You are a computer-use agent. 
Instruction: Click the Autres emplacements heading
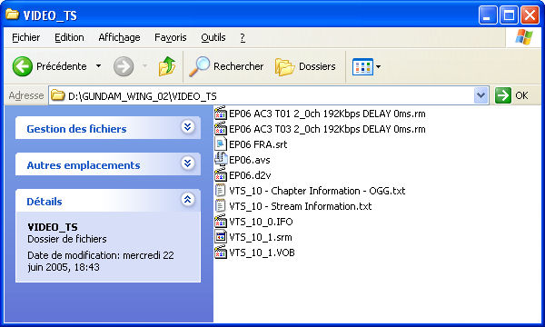pyautogui.click(x=84, y=165)
